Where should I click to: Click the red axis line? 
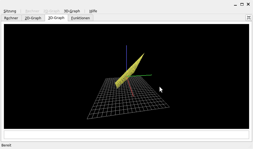pos(131,90)
